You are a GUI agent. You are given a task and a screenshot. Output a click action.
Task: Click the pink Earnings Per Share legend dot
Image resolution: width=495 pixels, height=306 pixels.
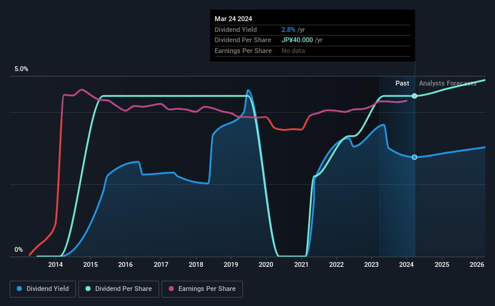[171, 289]
